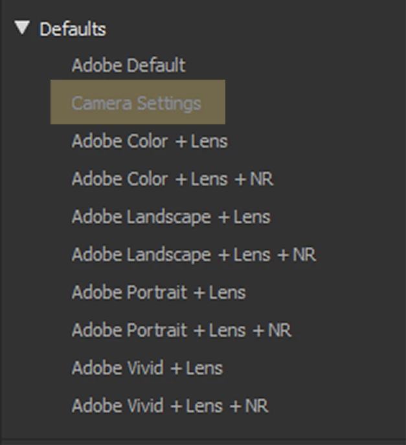Apply Adobe Vivid + Lens preset
Viewport: 406px width, 445px height.
click(x=147, y=368)
